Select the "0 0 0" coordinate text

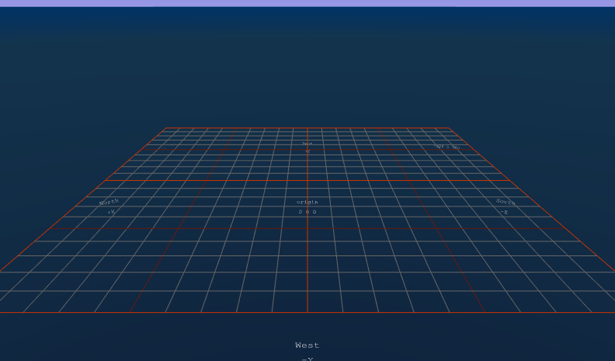307,211
